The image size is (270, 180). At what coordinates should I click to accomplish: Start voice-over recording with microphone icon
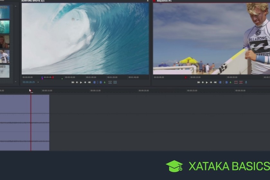coord(246,82)
